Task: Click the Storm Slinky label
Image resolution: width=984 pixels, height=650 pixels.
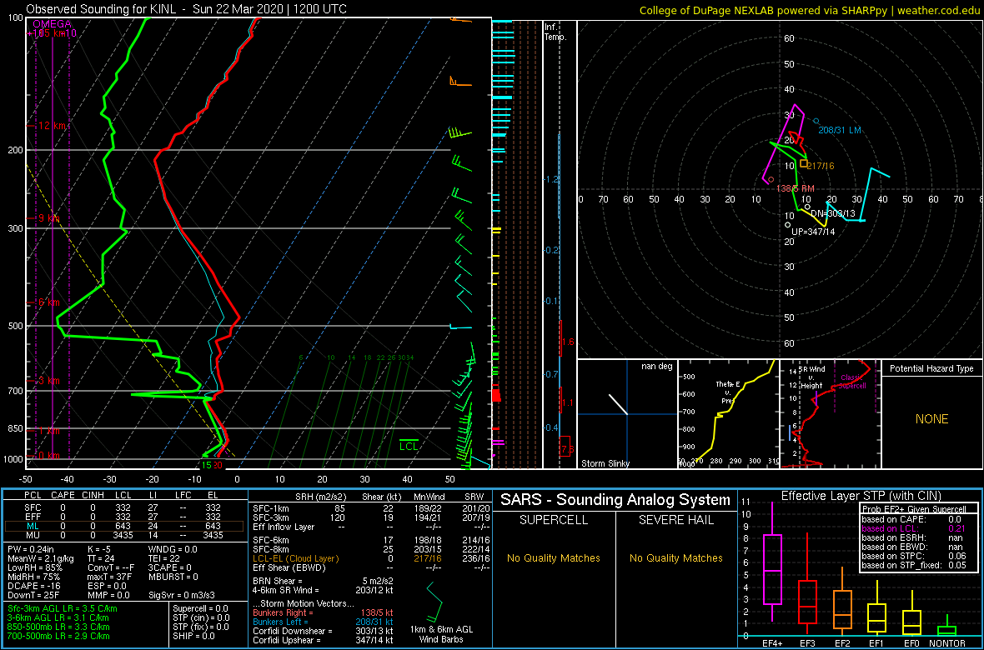Action: [x=605, y=463]
